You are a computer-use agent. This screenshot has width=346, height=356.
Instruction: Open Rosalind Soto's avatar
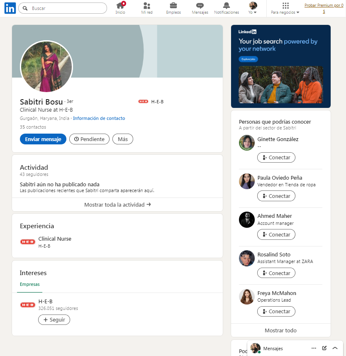247,258
